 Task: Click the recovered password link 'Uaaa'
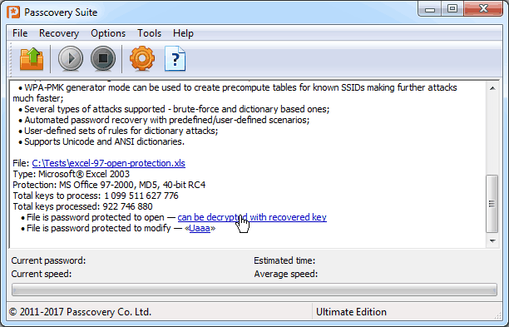[x=200, y=228]
